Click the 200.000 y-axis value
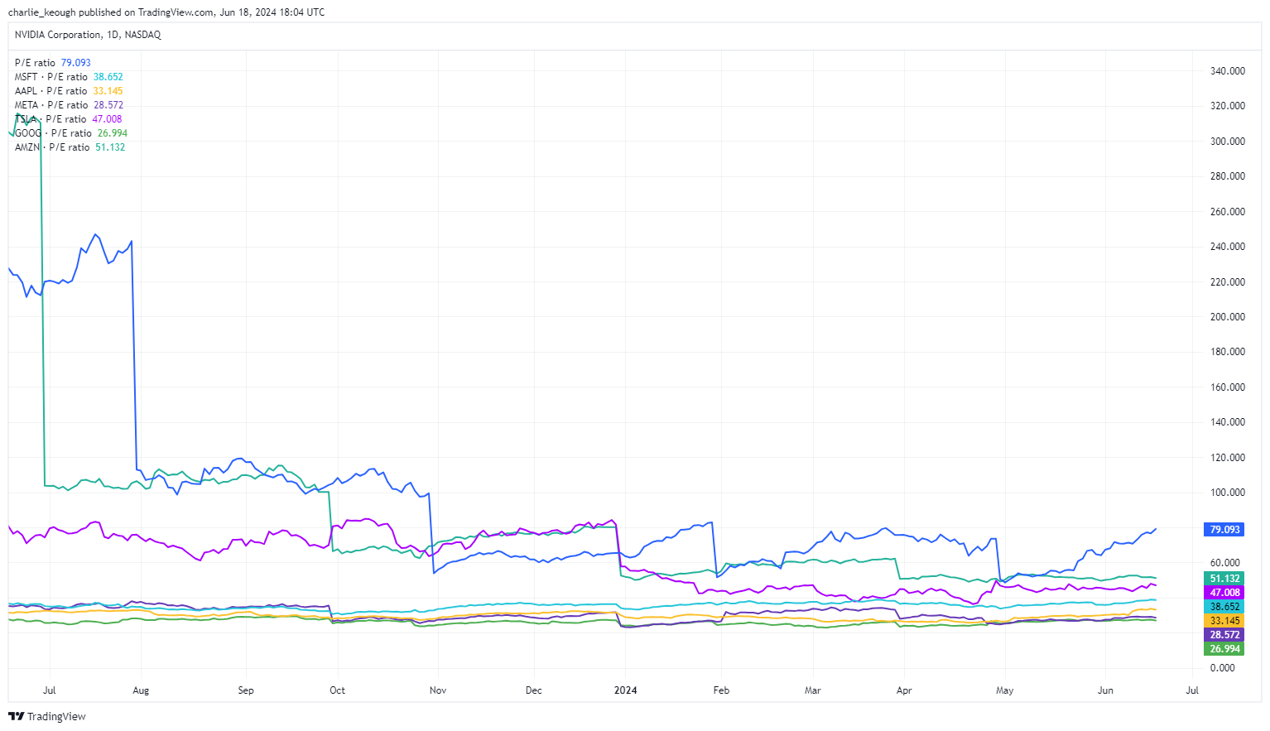The image size is (1270, 731). click(x=1227, y=317)
